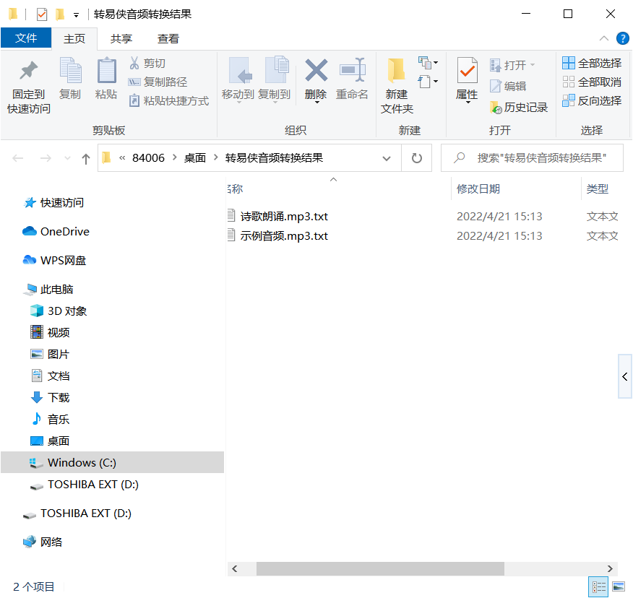Switch to details view icon in status bar
The width and height of the screenshot is (633, 598).
(598, 586)
